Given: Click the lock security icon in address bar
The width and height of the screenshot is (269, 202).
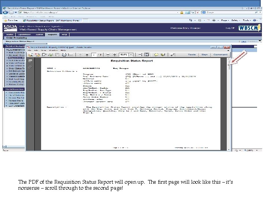Looking at the screenshot, I should coord(182,13).
